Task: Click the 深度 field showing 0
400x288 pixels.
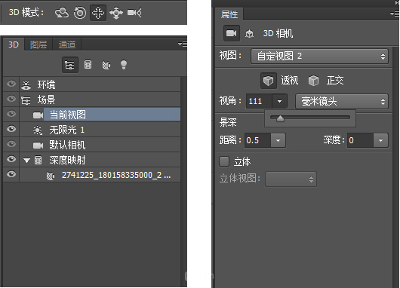Action: [361, 140]
